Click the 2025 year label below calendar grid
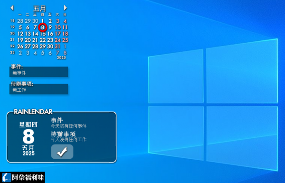 coord(61,58)
